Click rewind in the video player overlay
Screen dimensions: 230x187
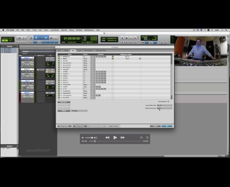point(107,138)
